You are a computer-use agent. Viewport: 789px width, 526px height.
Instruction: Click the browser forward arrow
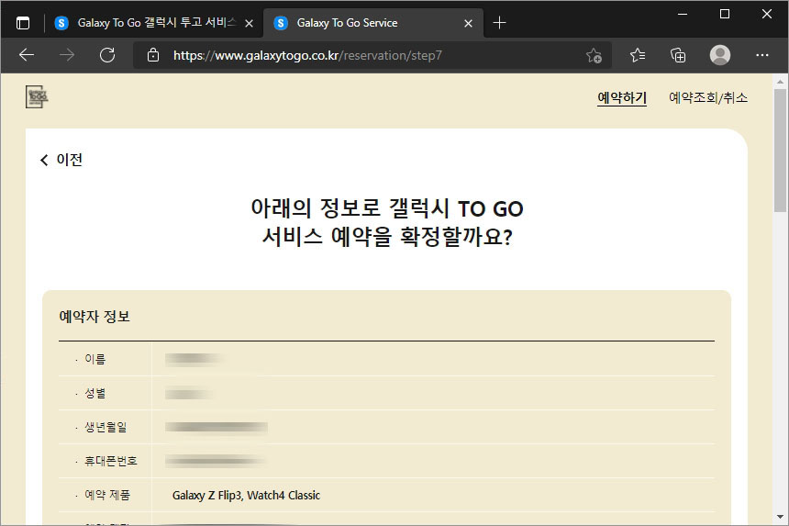click(66, 55)
